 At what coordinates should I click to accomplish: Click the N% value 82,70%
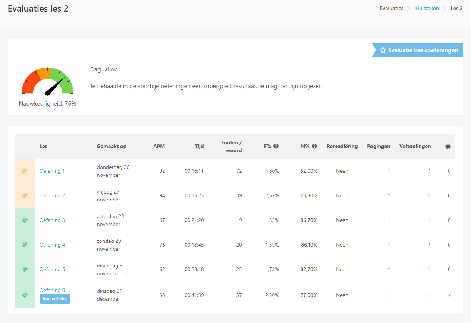tap(309, 269)
